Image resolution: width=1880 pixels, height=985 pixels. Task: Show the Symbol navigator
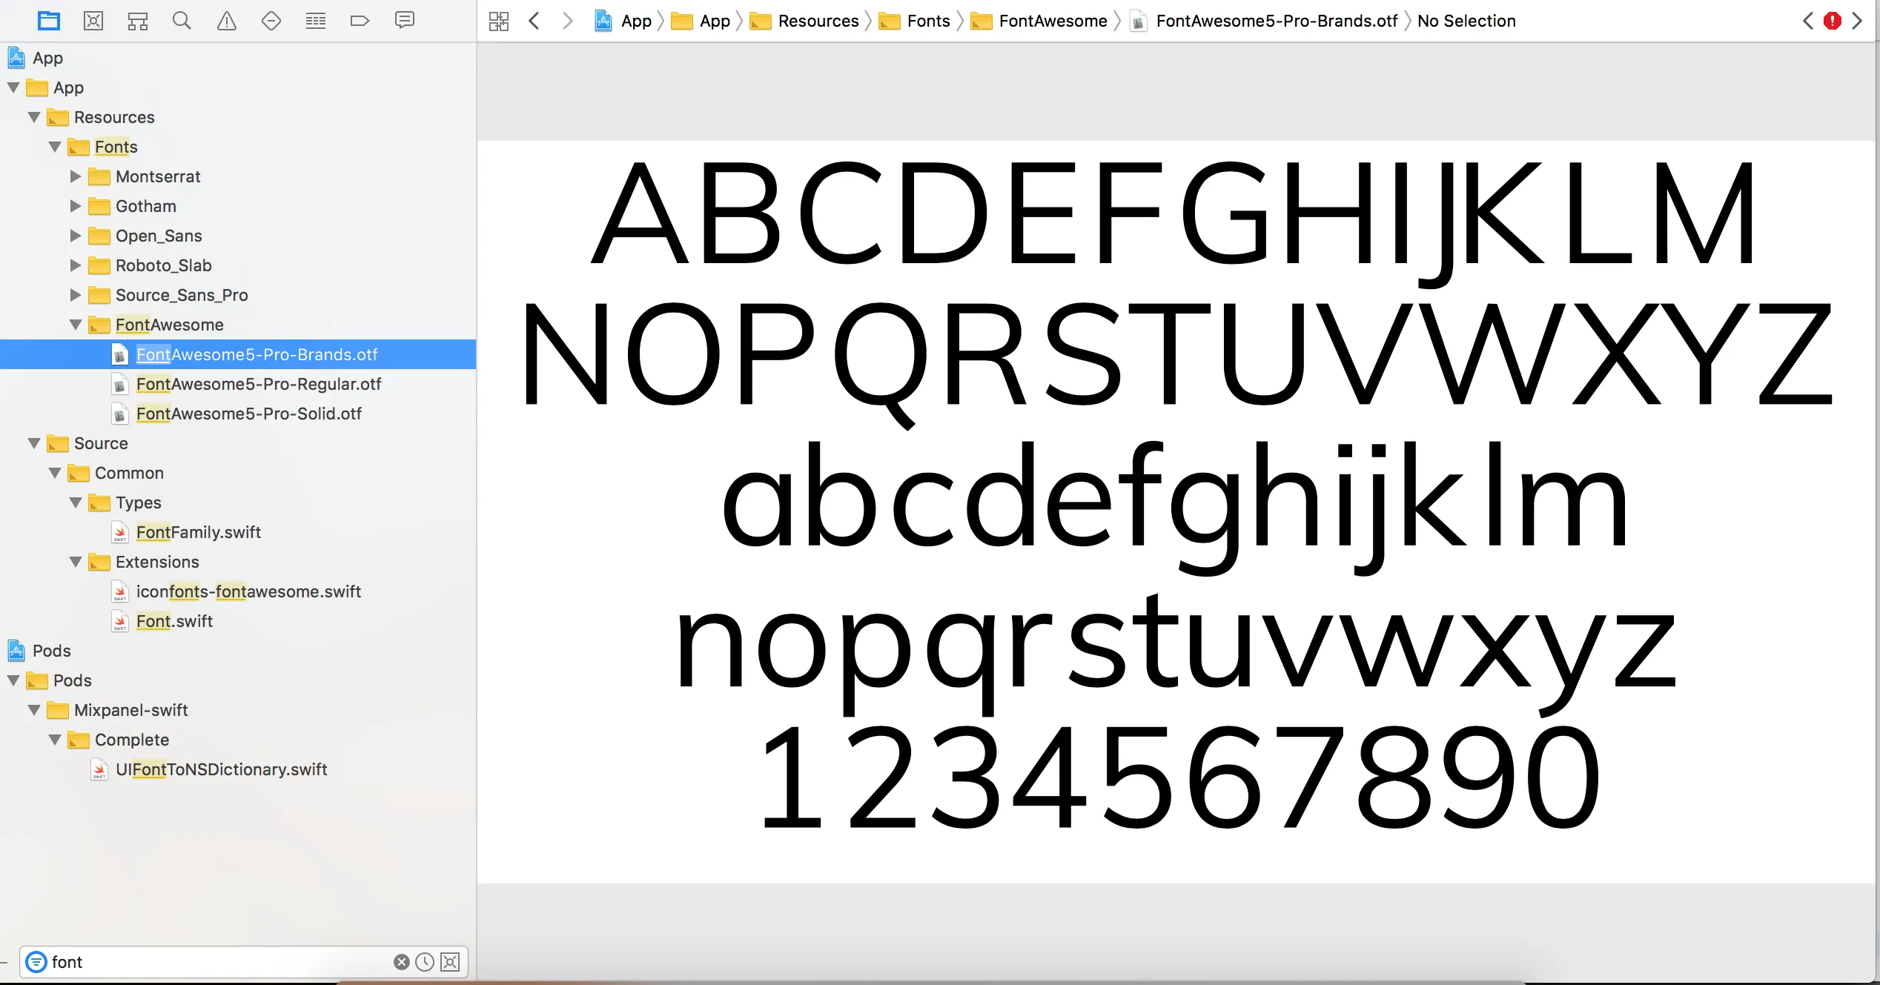coord(138,21)
